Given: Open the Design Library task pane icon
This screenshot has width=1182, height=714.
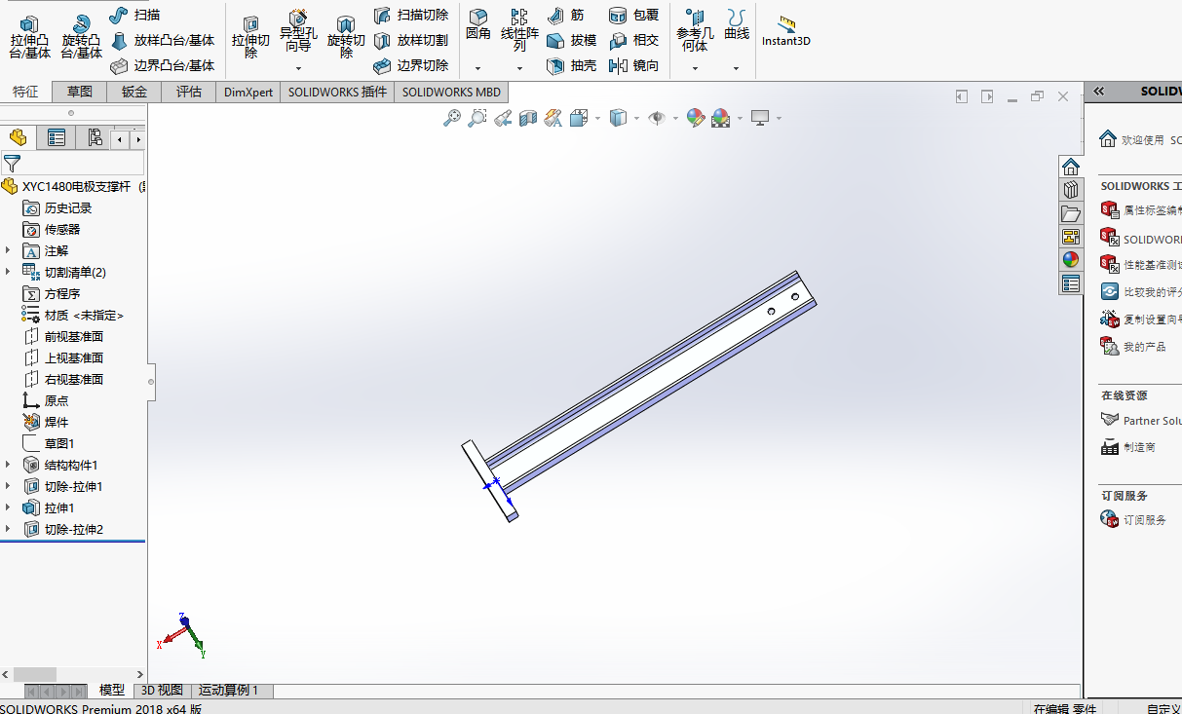Looking at the screenshot, I should coord(1071,190).
